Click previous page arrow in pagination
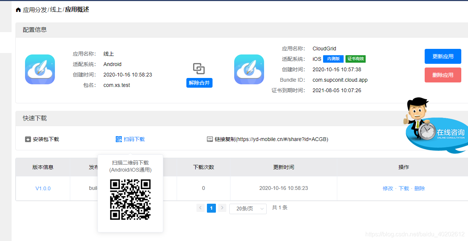Image resolution: width=468 pixels, height=241 pixels. pos(201,208)
